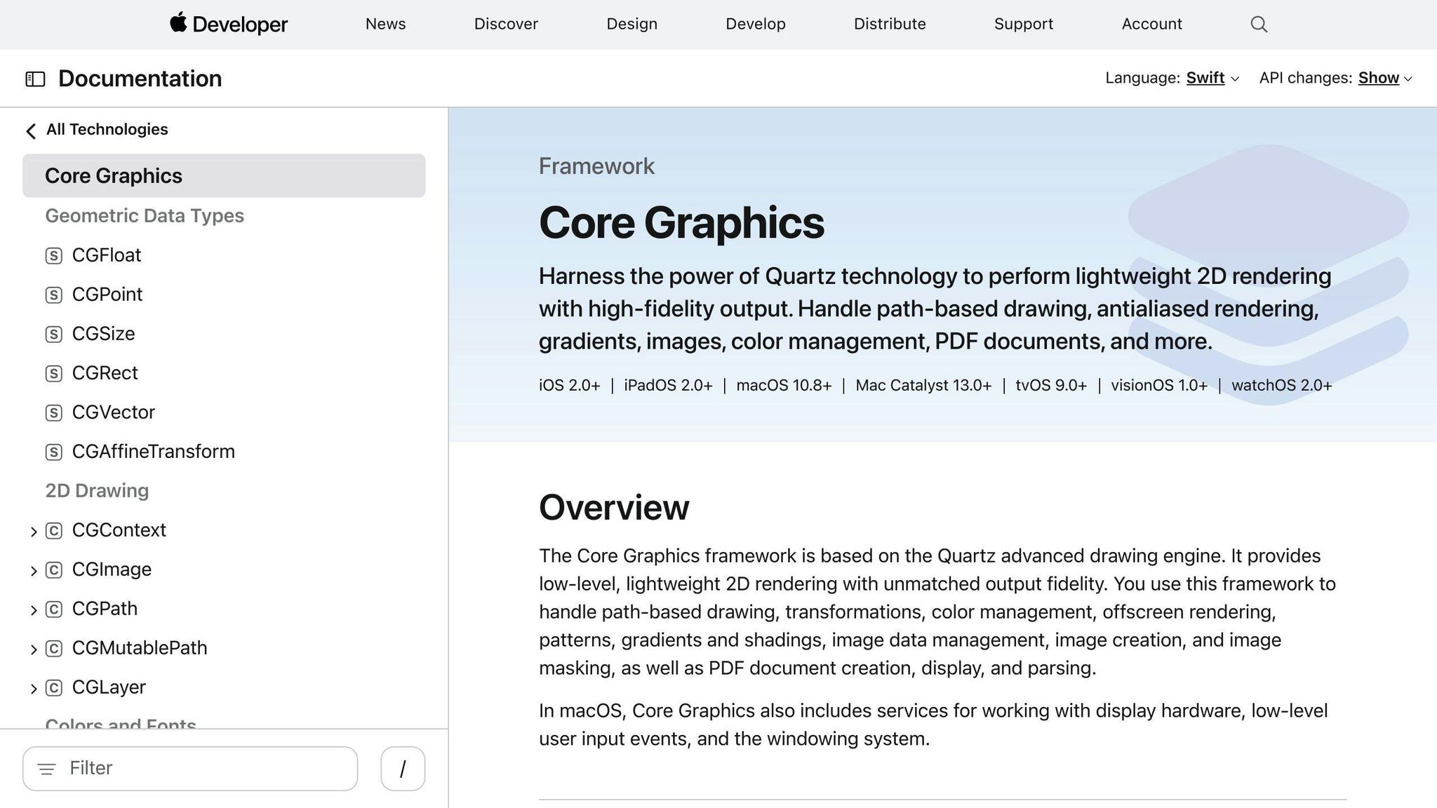
Task: Open the News menu
Action: [x=385, y=24]
